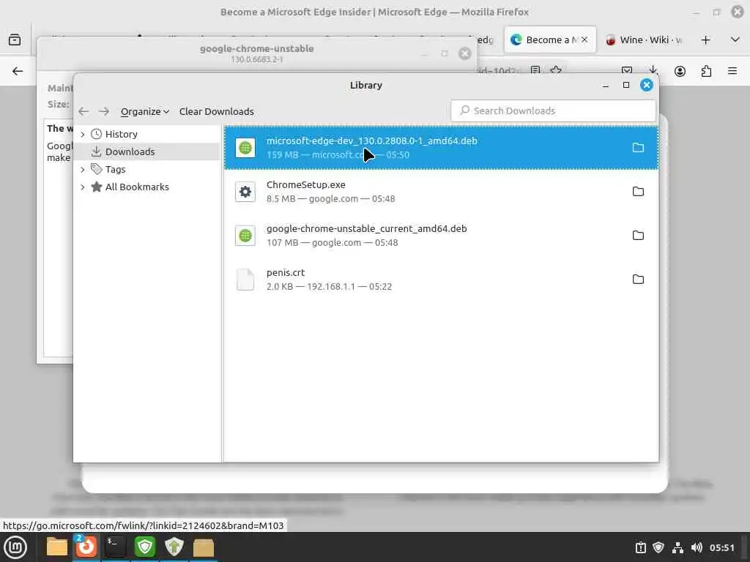750x562 pixels.
Task: Click Firefox back arrow button
Action: click(18, 71)
